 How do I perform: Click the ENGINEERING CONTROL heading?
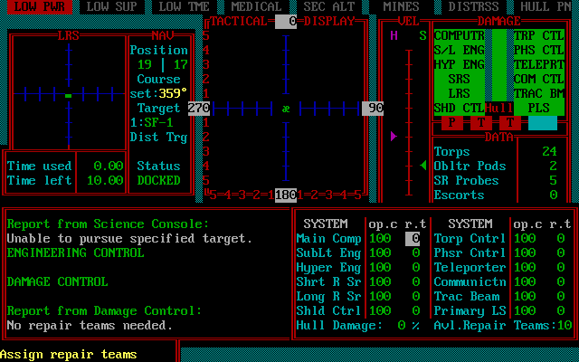[76, 253]
